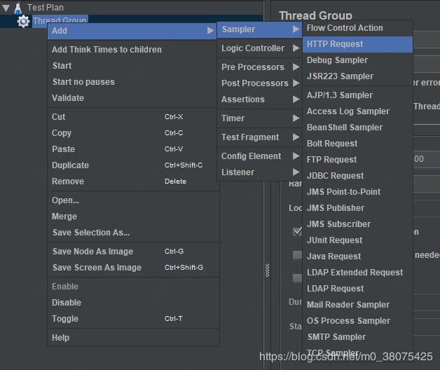This screenshot has height=370, width=440.
Task: Expand the Assertions submenu
Action: point(259,100)
